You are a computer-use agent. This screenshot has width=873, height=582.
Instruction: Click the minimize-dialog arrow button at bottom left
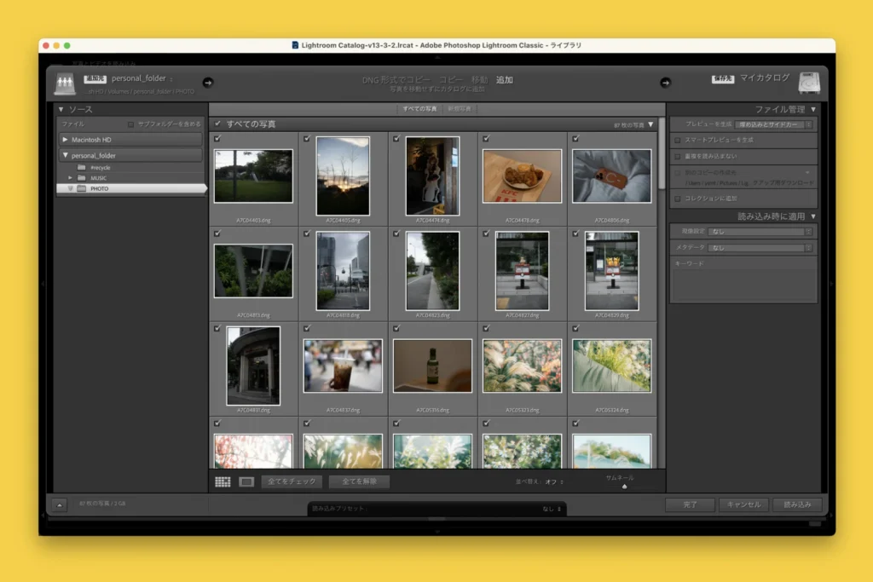coord(59,504)
